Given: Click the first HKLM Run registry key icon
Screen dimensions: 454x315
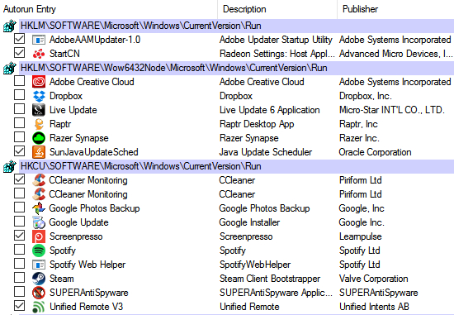Looking at the screenshot, I should click(10, 26).
